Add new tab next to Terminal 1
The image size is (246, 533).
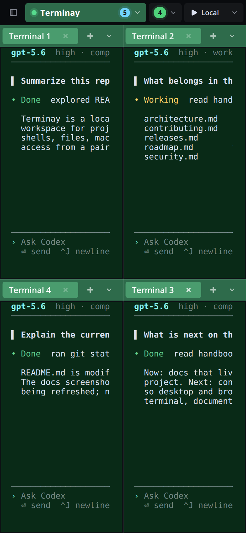coord(90,36)
